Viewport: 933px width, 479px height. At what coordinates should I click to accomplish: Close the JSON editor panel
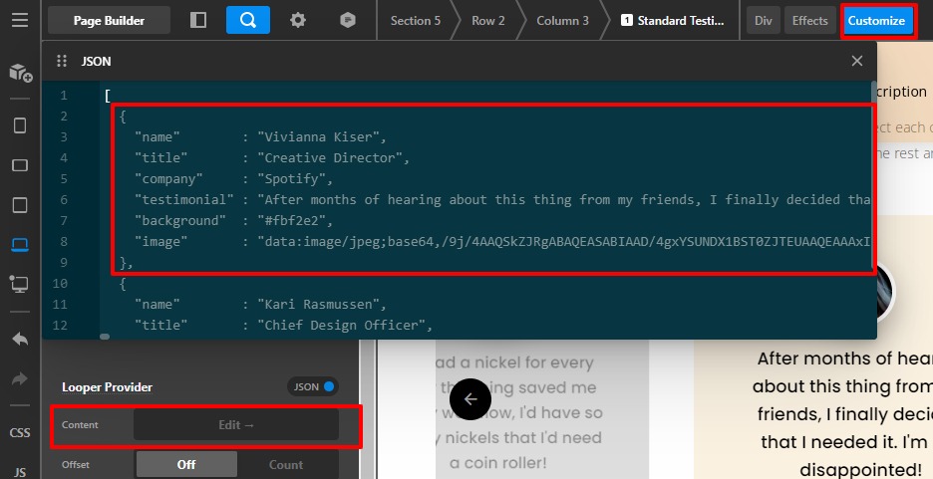856,61
